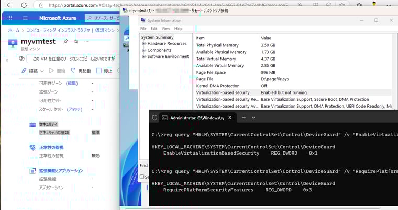Select the セキュリティの種類 label

pos(54,132)
